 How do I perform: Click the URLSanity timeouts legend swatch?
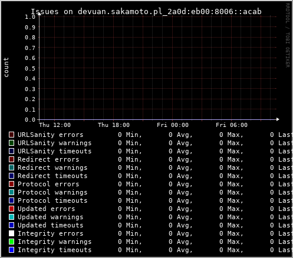click(x=12, y=151)
